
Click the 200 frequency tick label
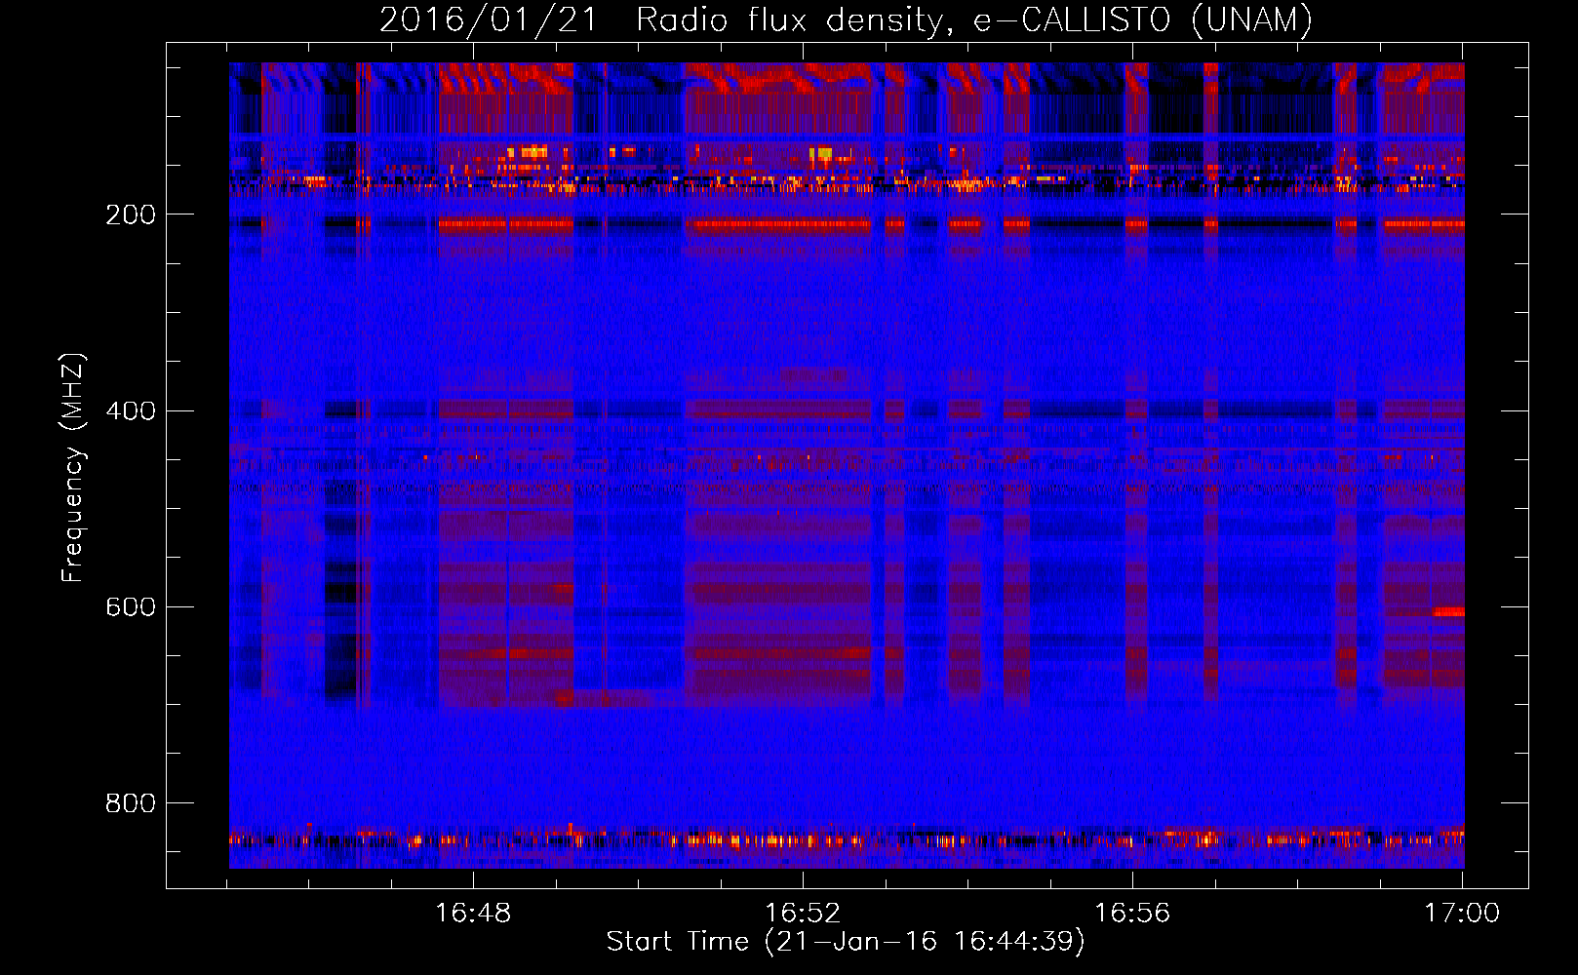[x=131, y=214]
